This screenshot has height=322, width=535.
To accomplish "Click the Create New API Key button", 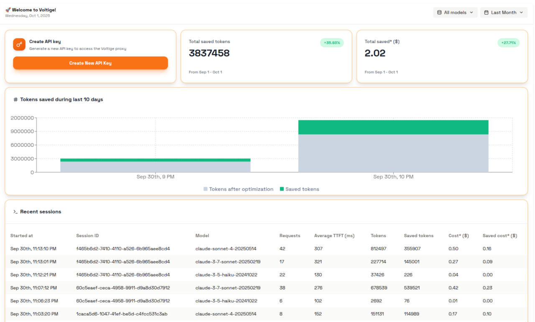I will pos(90,63).
